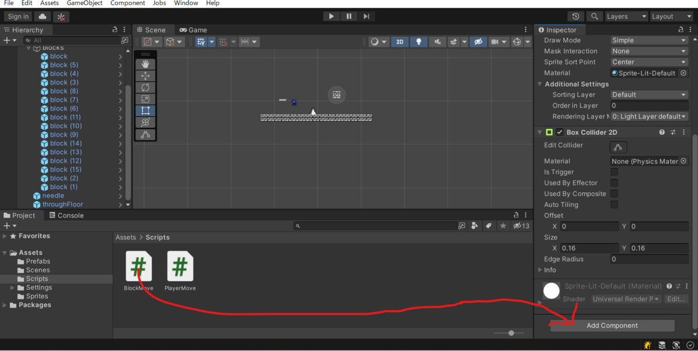
Task: Activate the Rect Transform tool
Action: coord(144,110)
